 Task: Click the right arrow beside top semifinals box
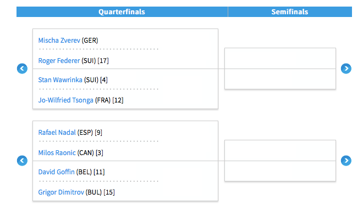[x=346, y=69]
